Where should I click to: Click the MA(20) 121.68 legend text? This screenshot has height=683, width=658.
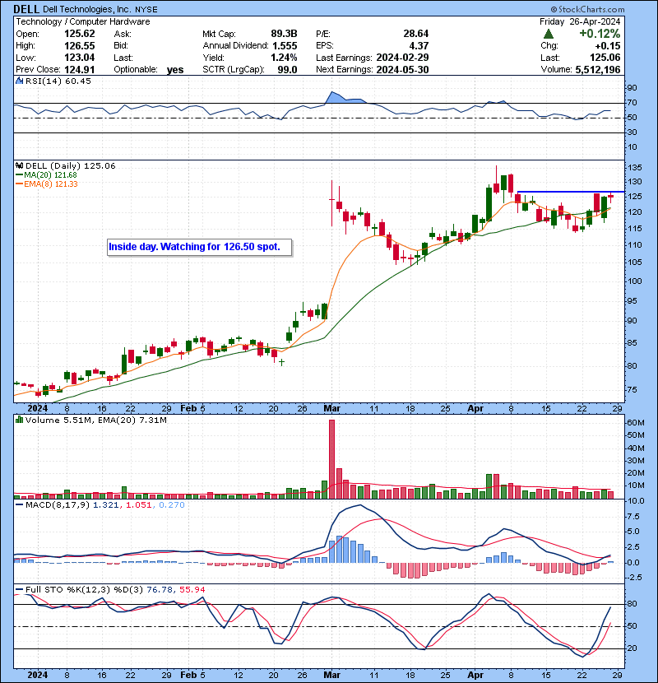[x=50, y=175]
